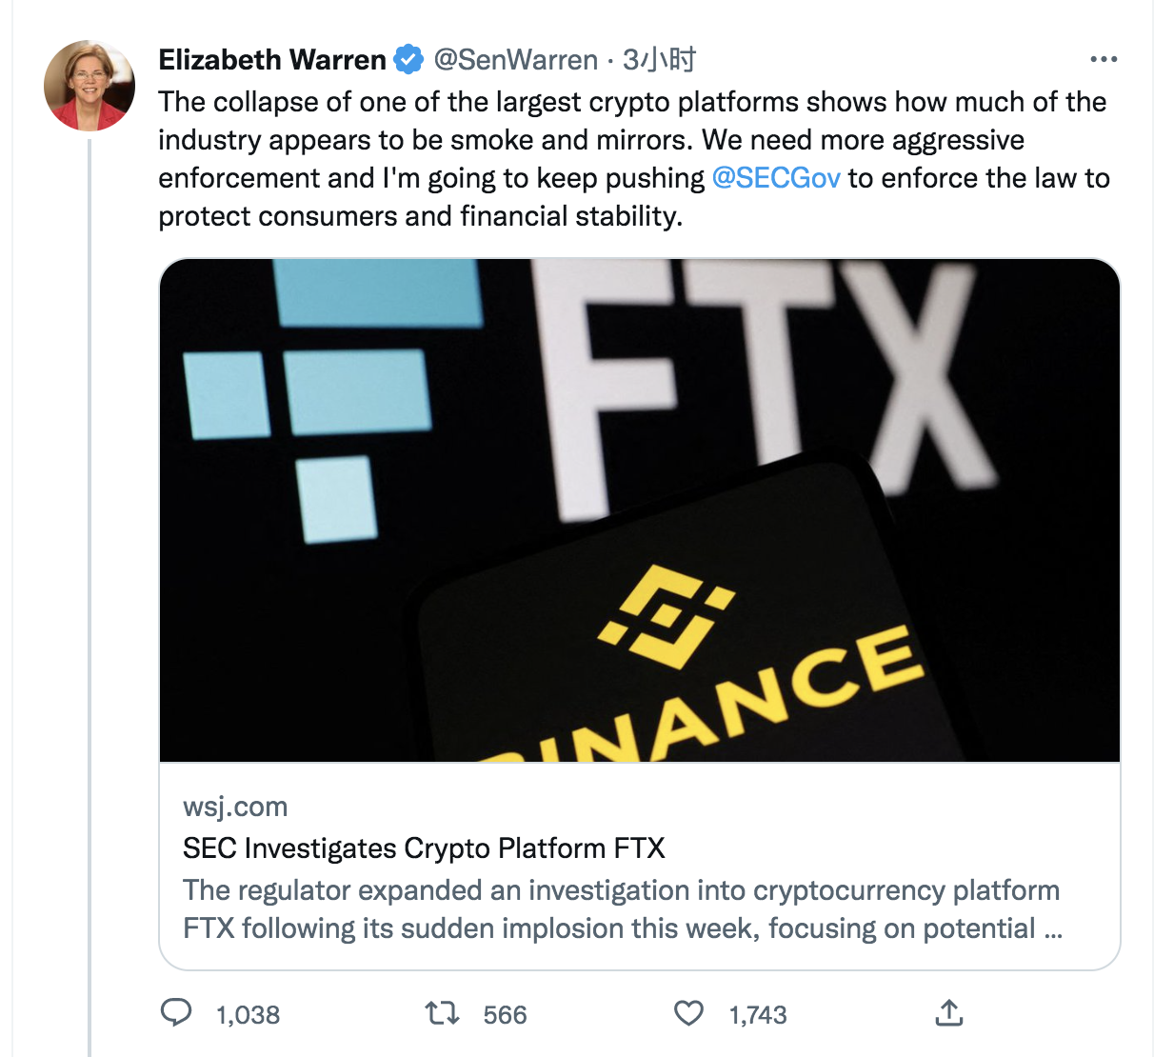The image size is (1154, 1057).
Task: Share this tweet via the share icon
Action: click(x=948, y=1013)
